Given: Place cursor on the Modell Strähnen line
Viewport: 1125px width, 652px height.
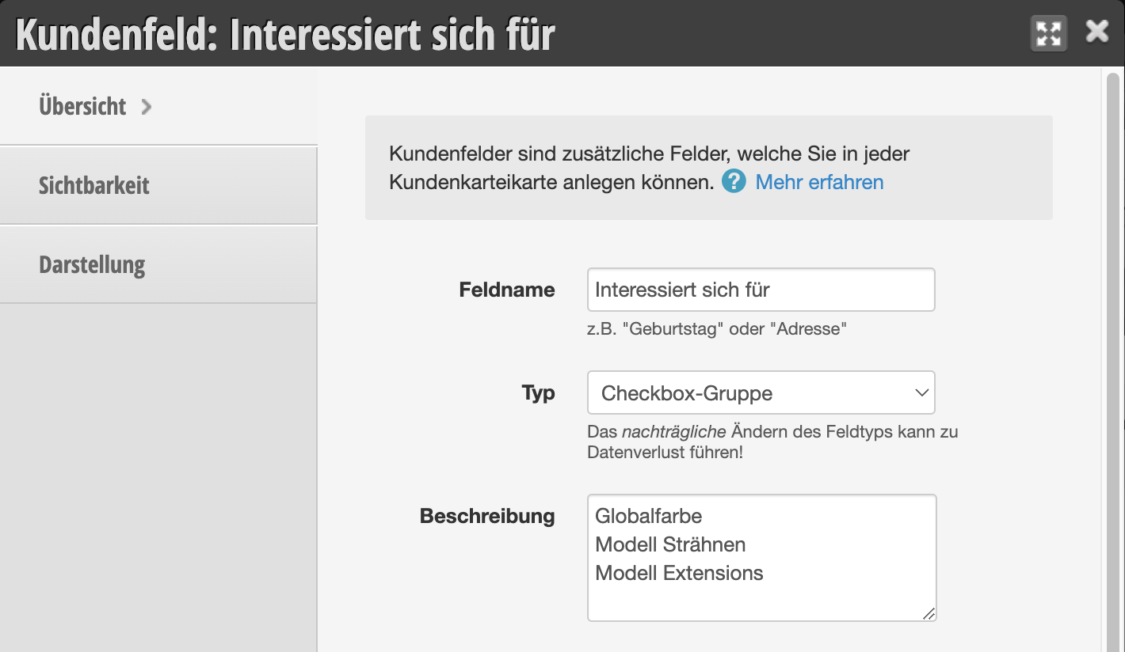Looking at the screenshot, I should tap(670, 544).
